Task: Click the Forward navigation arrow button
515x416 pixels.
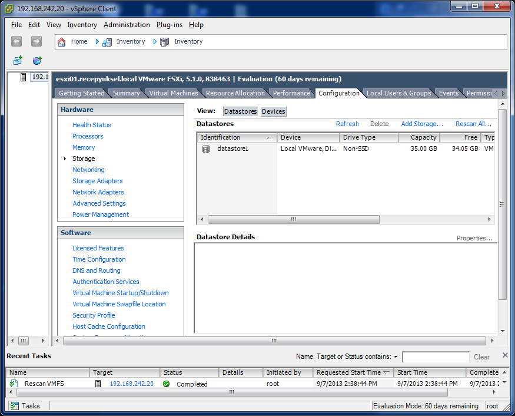Action: (x=36, y=41)
